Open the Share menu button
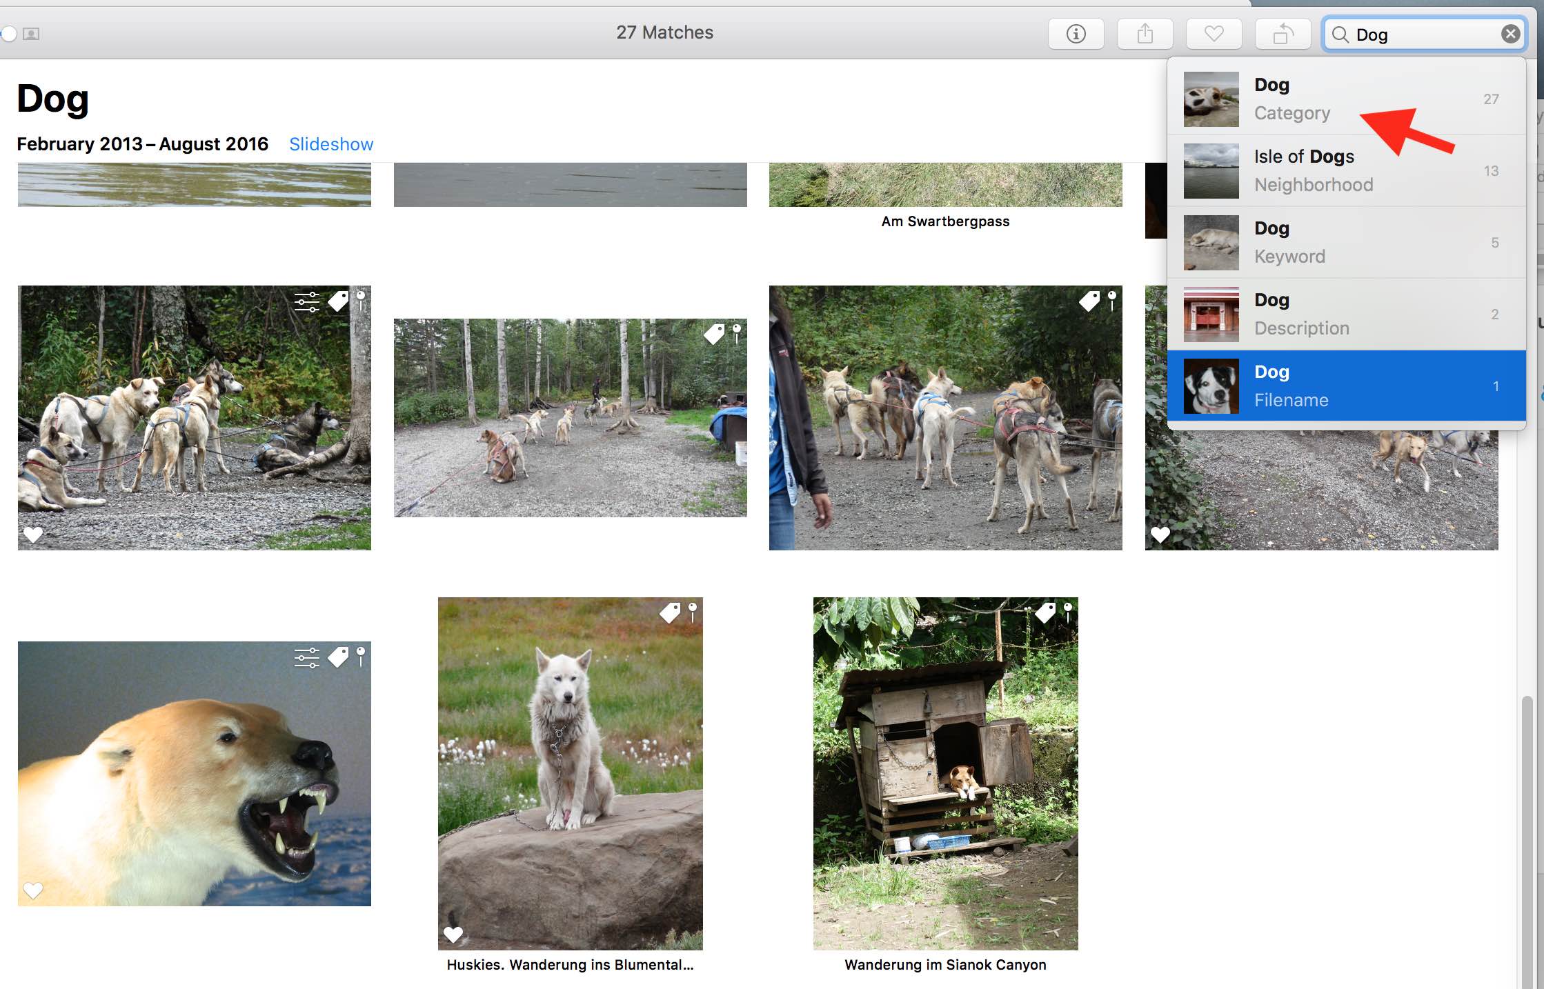The image size is (1544, 989). (1145, 34)
